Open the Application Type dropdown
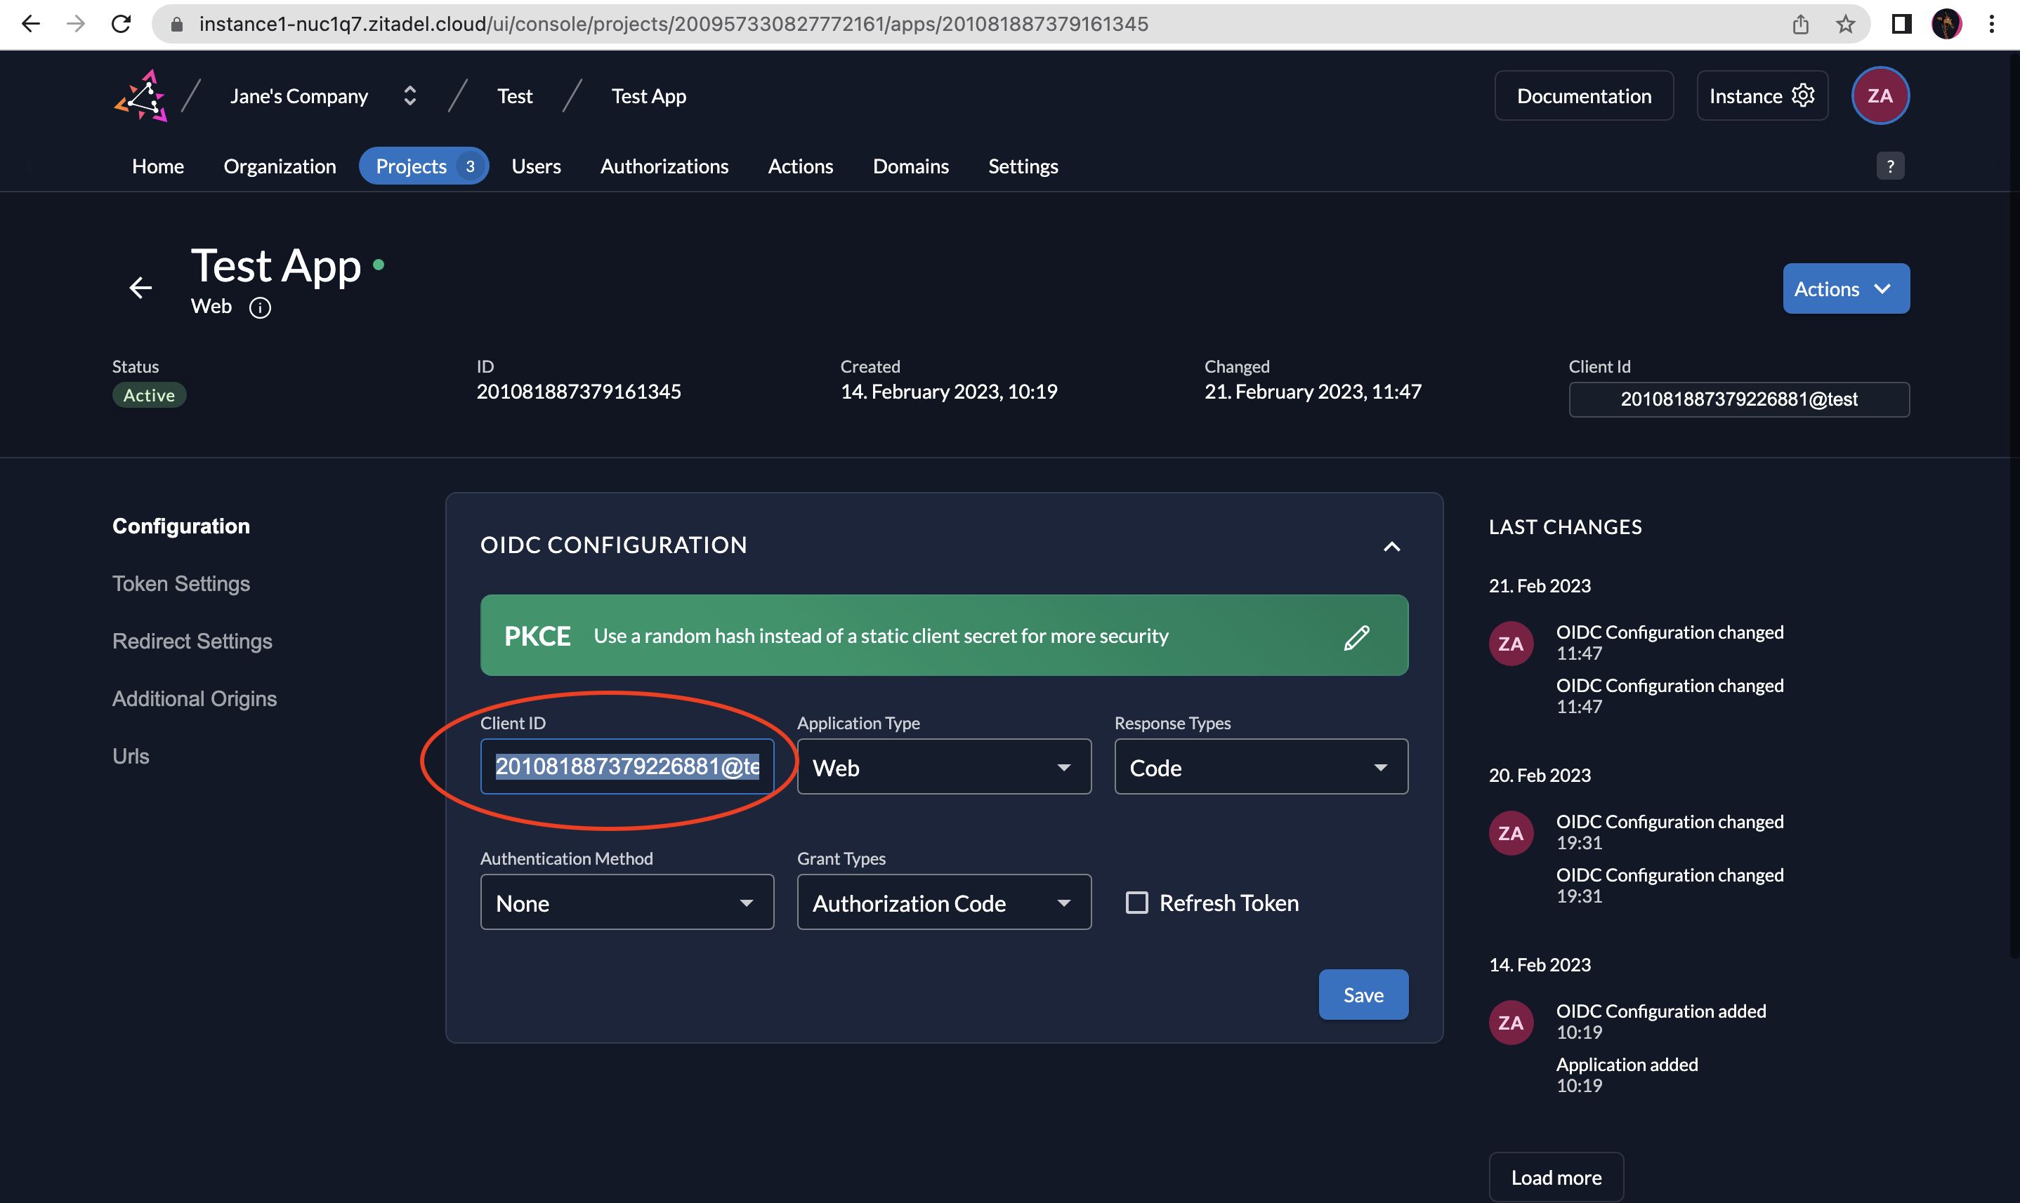Image resolution: width=2020 pixels, height=1203 pixels. pos(943,767)
